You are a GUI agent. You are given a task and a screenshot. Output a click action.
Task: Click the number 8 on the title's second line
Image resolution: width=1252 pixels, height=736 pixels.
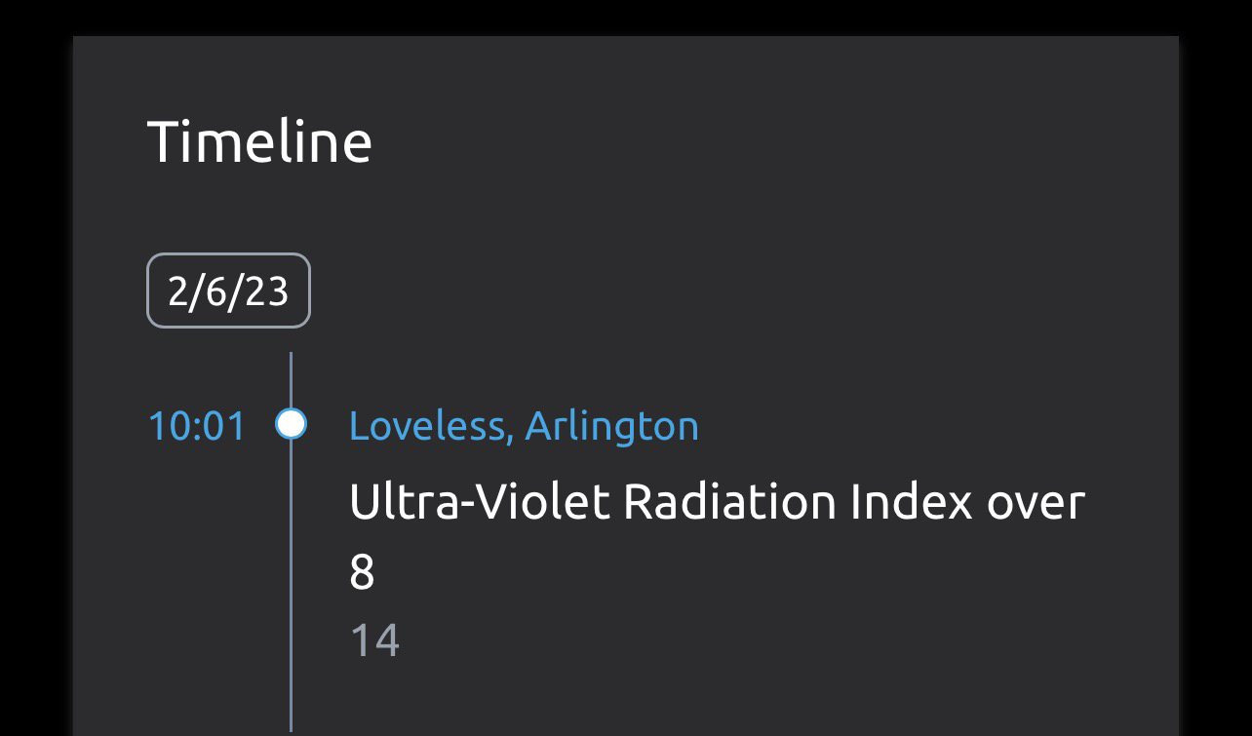(x=362, y=572)
